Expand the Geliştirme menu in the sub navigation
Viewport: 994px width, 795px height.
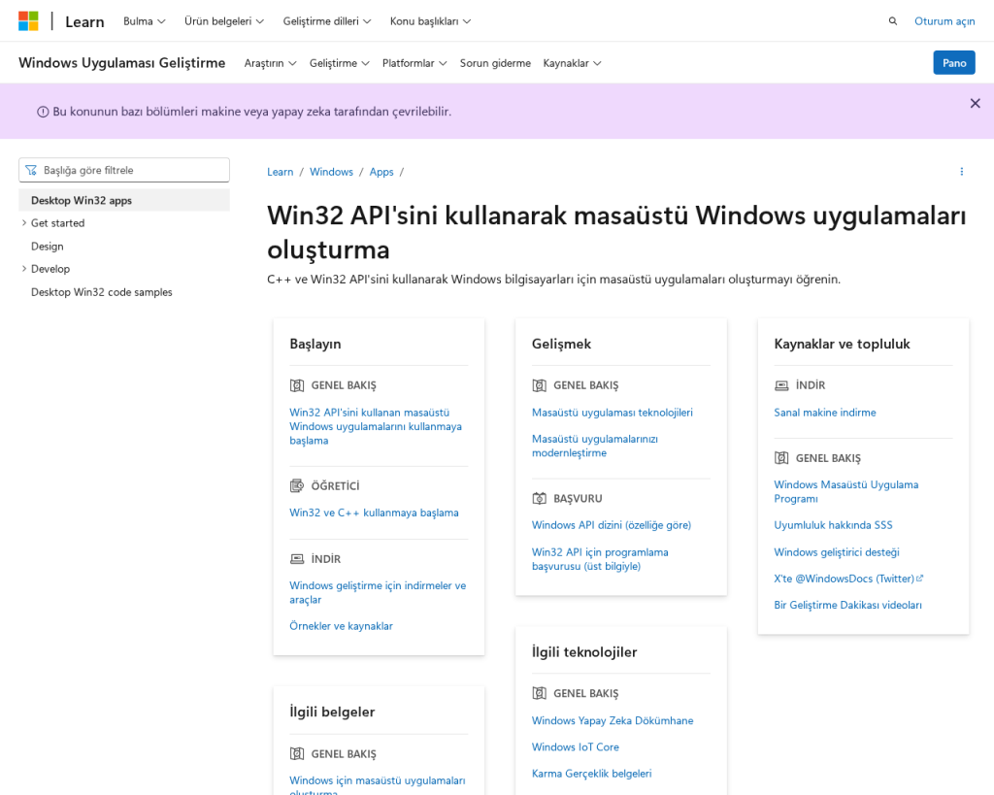click(x=339, y=63)
